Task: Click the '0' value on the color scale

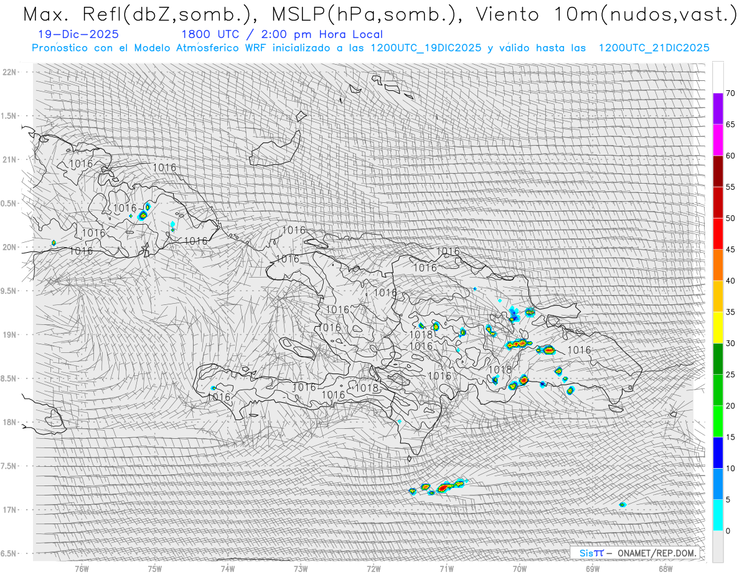Action: pyautogui.click(x=728, y=531)
